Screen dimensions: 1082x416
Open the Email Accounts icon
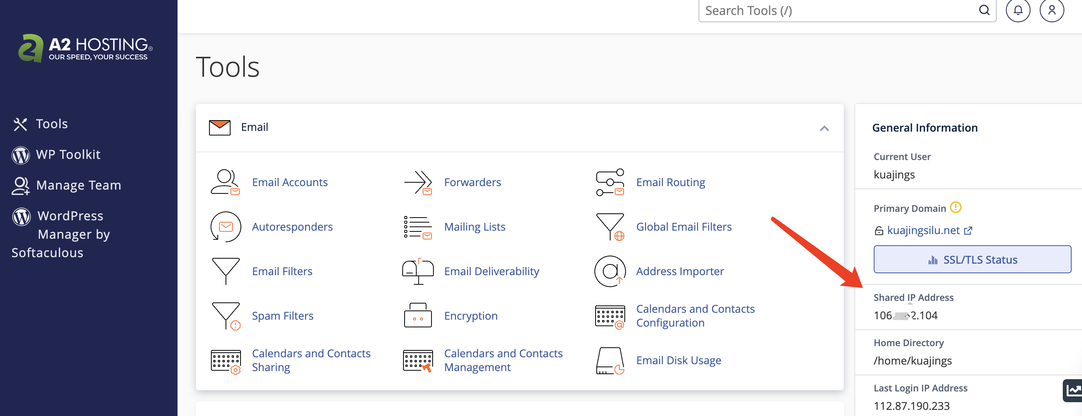pos(225,182)
